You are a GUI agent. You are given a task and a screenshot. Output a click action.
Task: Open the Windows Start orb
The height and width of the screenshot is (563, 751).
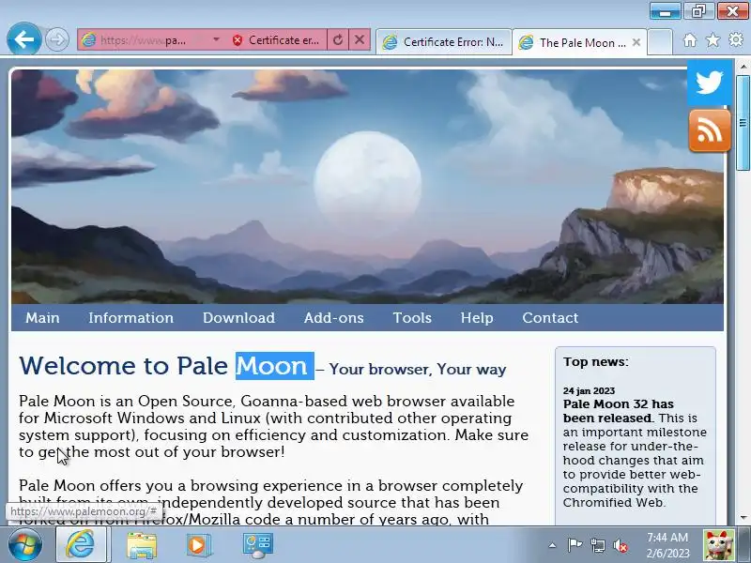tap(24, 545)
